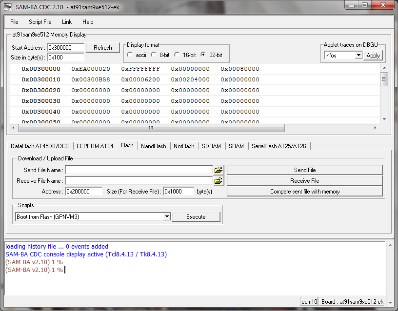
Task: Click memory address 0x00300020
Action: [41, 90]
